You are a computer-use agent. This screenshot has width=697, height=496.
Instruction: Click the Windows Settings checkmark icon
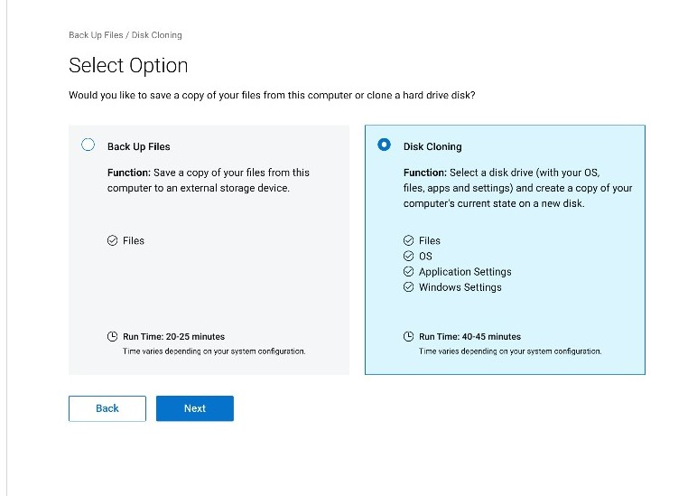coord(408,287)
